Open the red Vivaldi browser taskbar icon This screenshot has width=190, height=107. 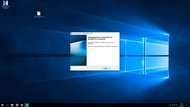17,105
